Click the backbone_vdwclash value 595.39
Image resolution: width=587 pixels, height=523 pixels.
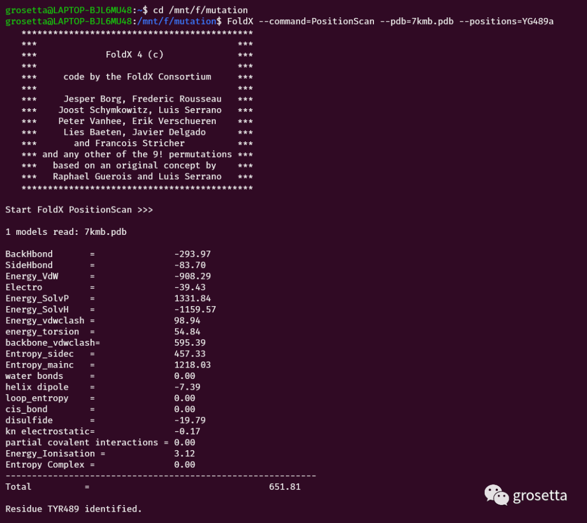coord(190,343)
